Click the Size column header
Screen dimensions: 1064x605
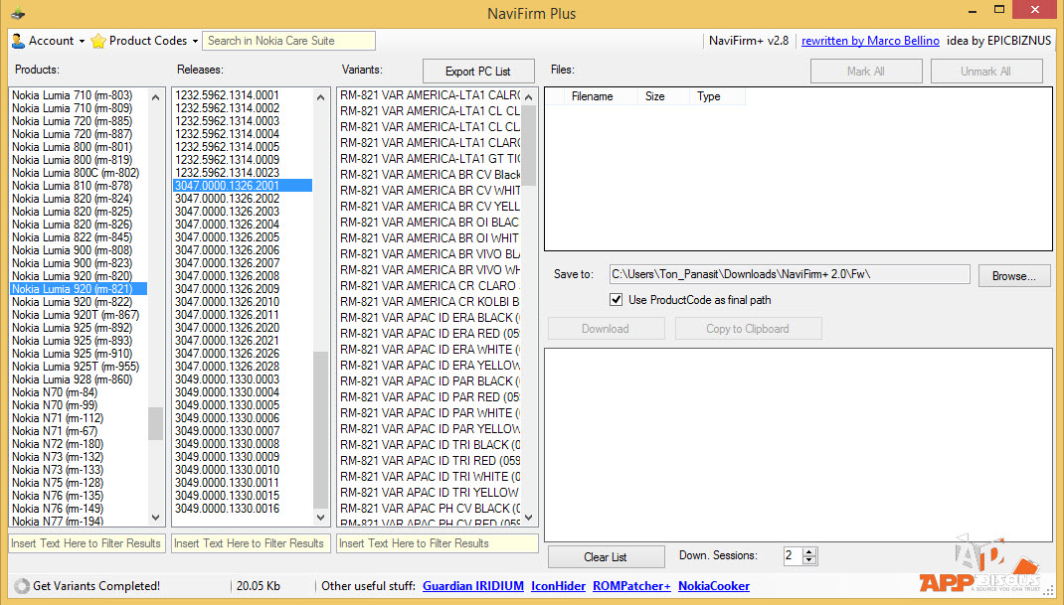pyautogui.click(x=655, y=96)
